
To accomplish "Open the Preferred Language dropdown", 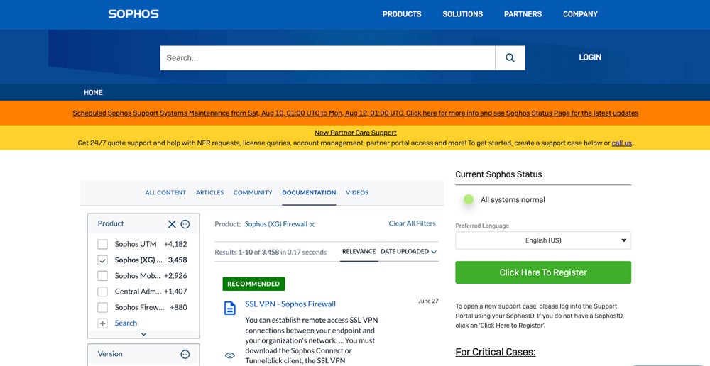I will 543,240.
